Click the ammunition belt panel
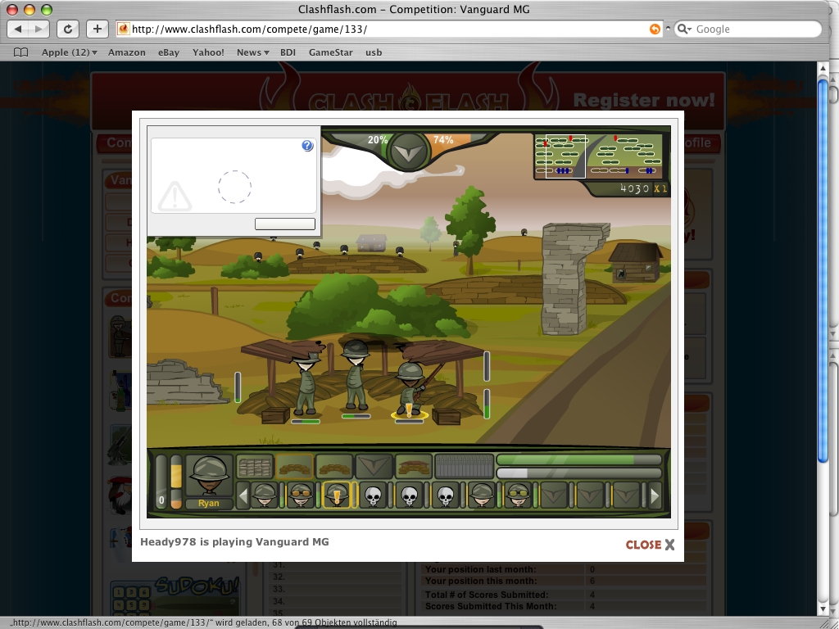The image size is (839, 629). [464, 466]
